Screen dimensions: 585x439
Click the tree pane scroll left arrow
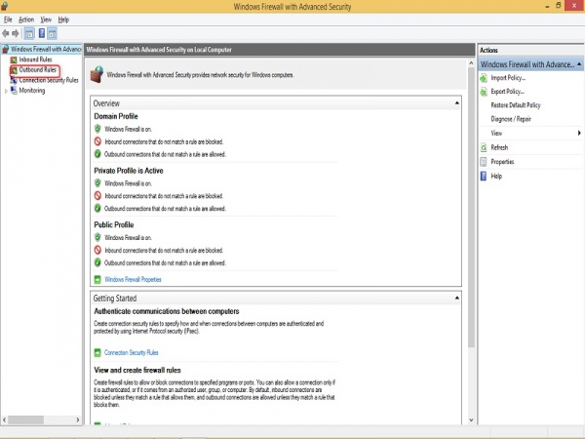4,419
